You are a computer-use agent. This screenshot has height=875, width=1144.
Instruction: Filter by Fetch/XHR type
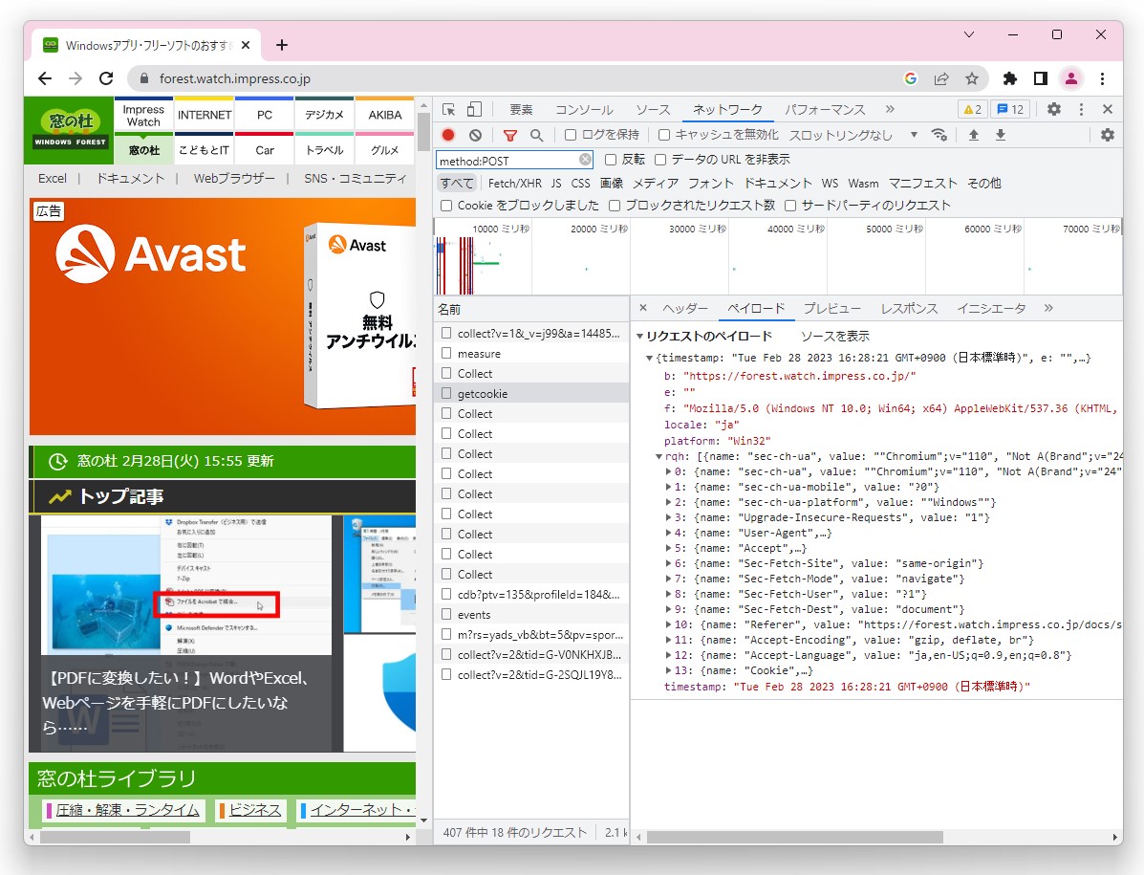[514, 184]
